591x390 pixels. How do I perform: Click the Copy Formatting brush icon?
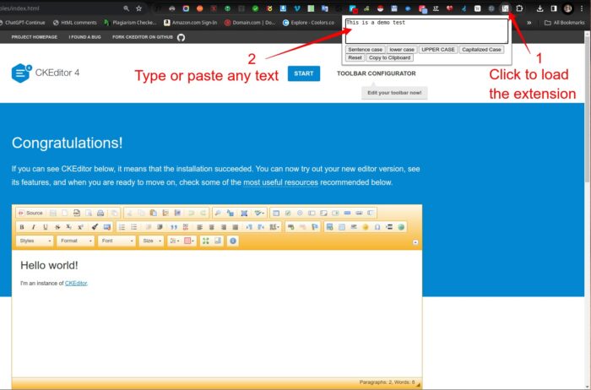coord(95,227)
